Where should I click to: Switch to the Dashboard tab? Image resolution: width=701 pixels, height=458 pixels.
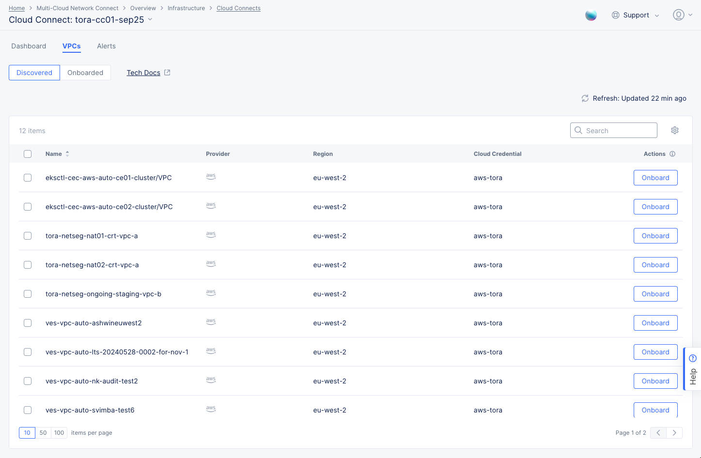[29, 46]
